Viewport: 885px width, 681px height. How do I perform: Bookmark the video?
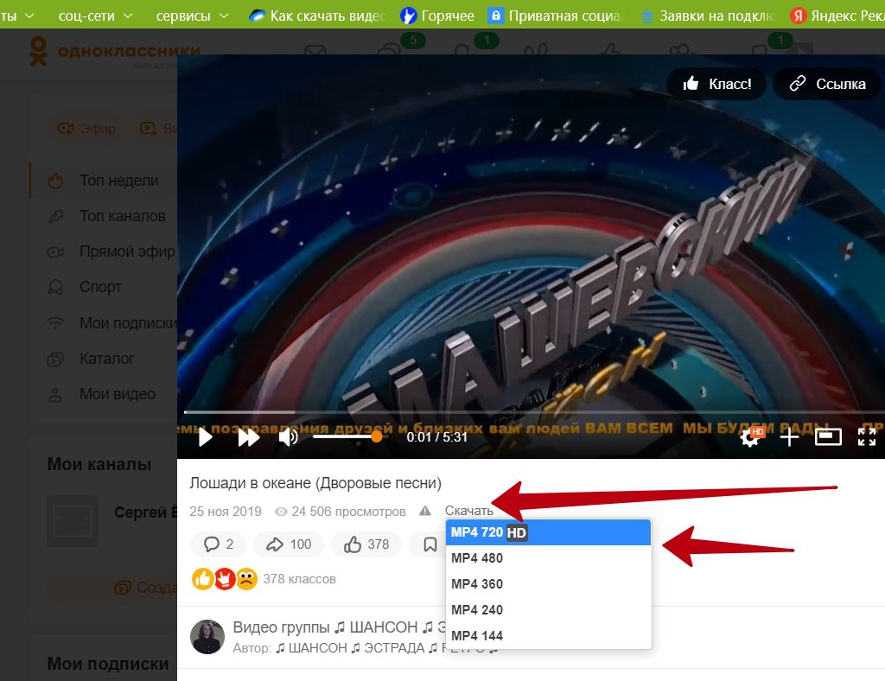(430, 544)
